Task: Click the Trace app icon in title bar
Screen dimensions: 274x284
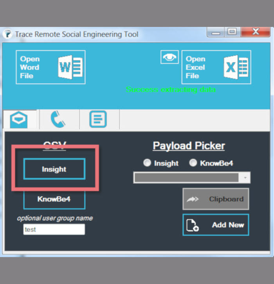Action: click(x=7, y=34)
